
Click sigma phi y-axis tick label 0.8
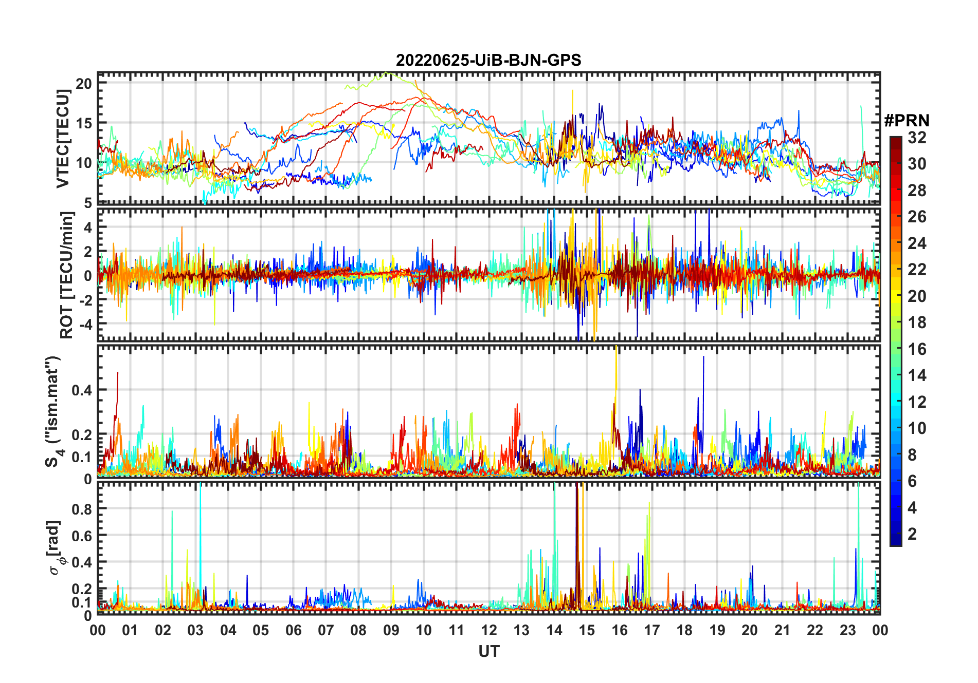pos(82,509)
